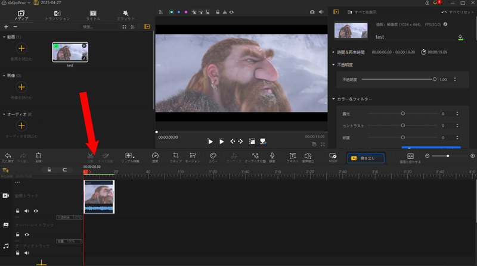
Task: Import video with 動画を読込む plus button
Action: [21, 48]
